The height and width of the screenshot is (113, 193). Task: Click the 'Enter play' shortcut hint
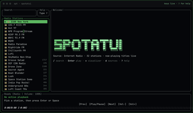(x=74, y=61)
